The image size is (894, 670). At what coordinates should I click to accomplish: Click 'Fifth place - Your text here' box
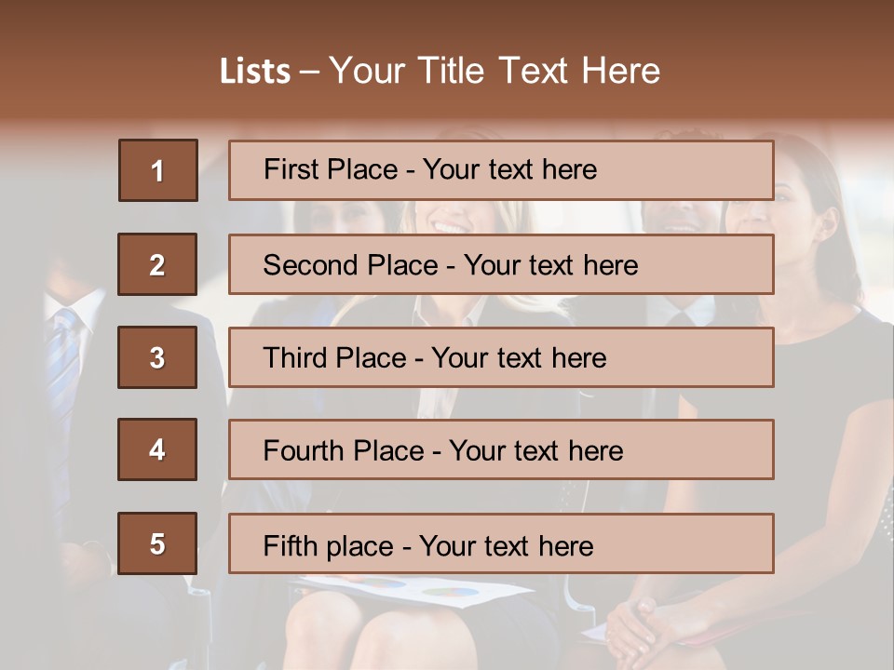point(501,543)
